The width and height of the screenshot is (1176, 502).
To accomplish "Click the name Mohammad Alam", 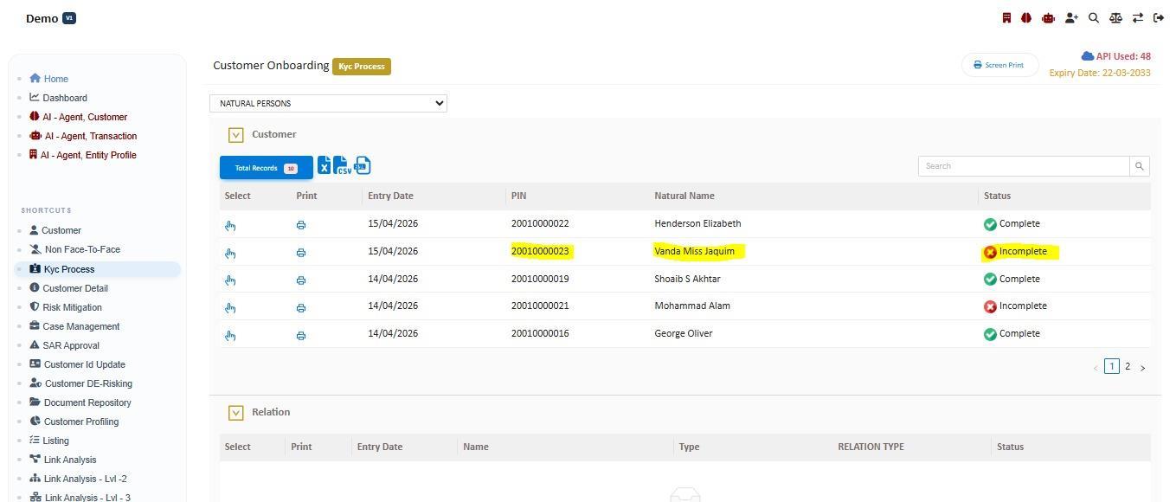I will tap(692, 306).
